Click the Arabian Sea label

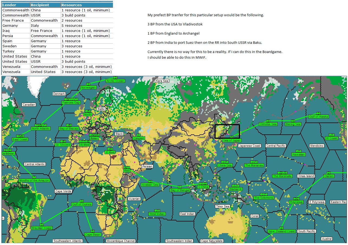(150, 185)
